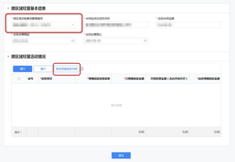Click the 实际经营期起 date field
Viewport: 235px width, 162px height.
41,41
